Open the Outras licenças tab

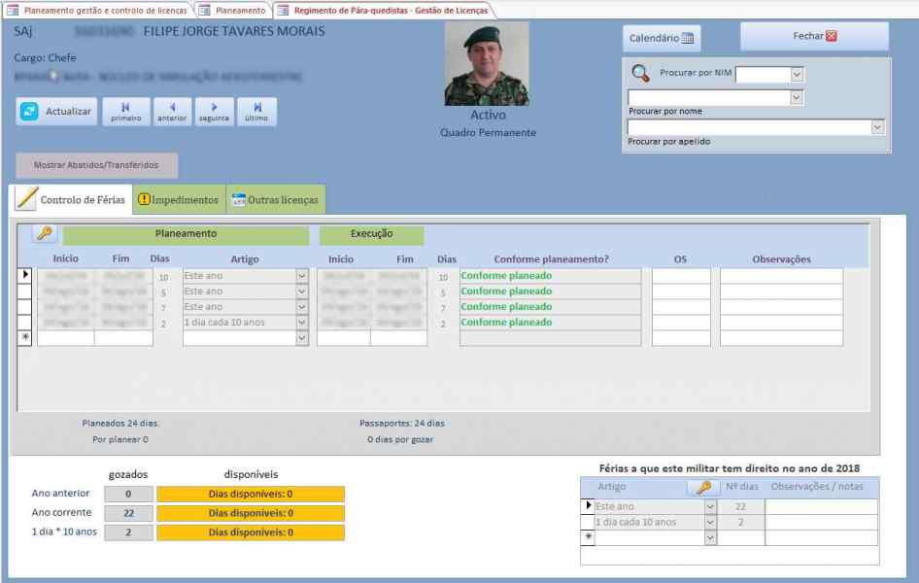[275, 200]
